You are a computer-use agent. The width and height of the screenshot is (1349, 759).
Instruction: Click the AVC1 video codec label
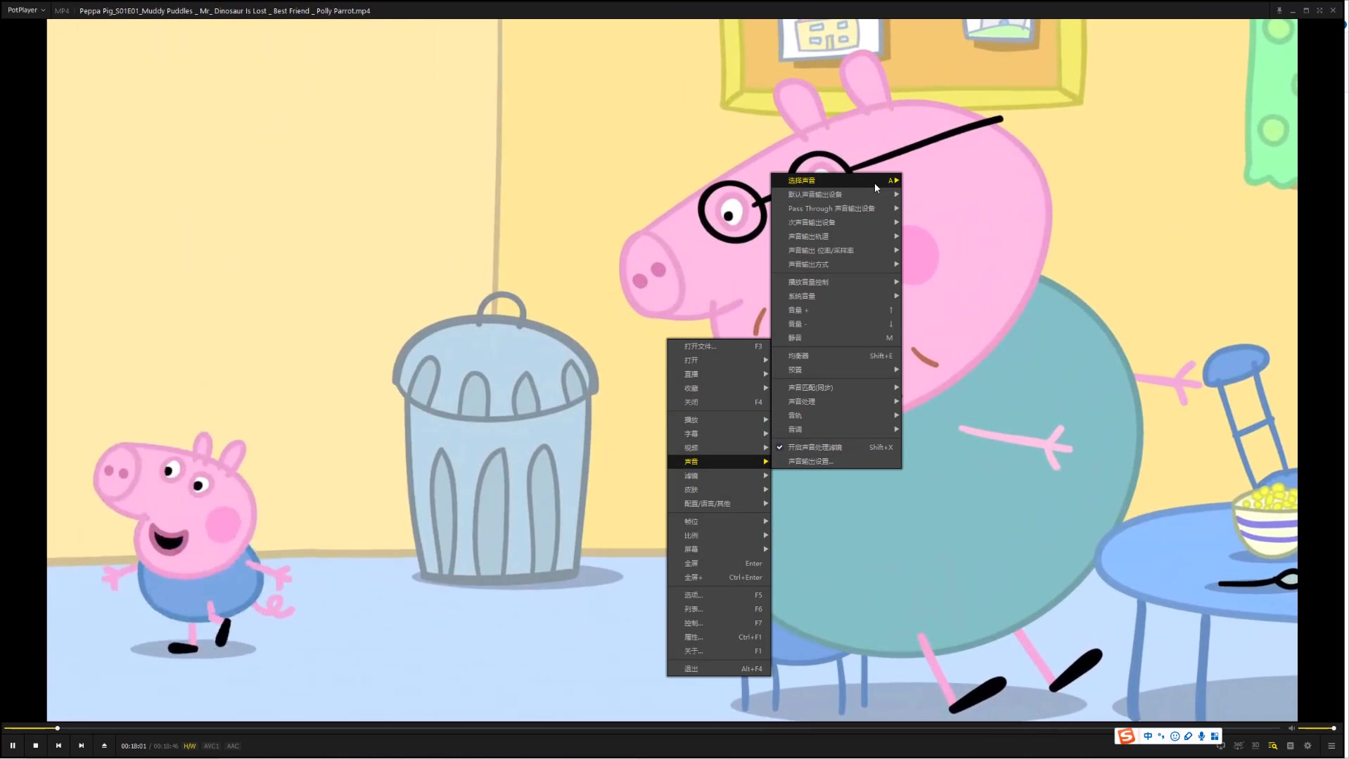tap(211, 746)
